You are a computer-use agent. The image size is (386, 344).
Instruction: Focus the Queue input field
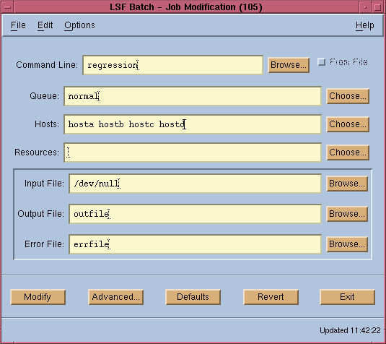[x=193, y=96]
